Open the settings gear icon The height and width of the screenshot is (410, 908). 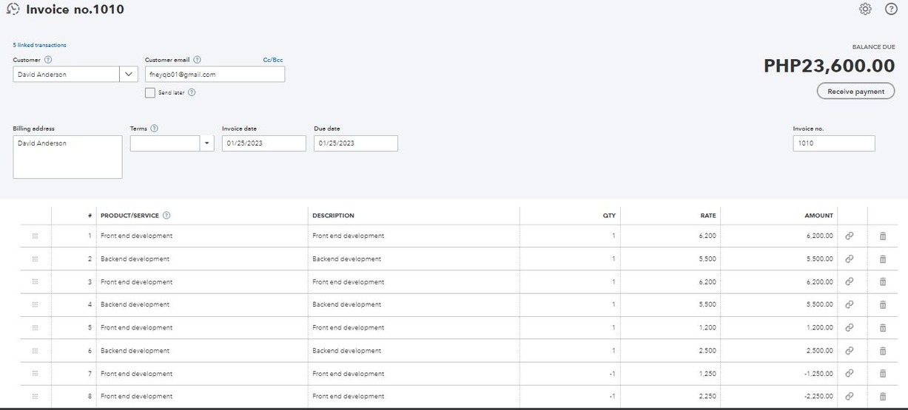coord(865,9)
